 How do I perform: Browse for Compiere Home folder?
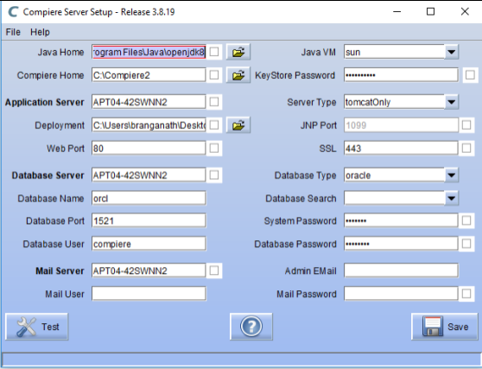click(238, 75)
